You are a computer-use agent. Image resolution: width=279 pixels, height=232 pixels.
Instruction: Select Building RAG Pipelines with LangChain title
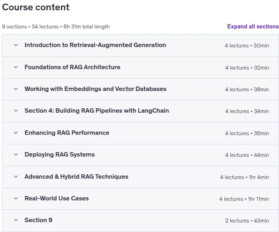click(97, 111)
